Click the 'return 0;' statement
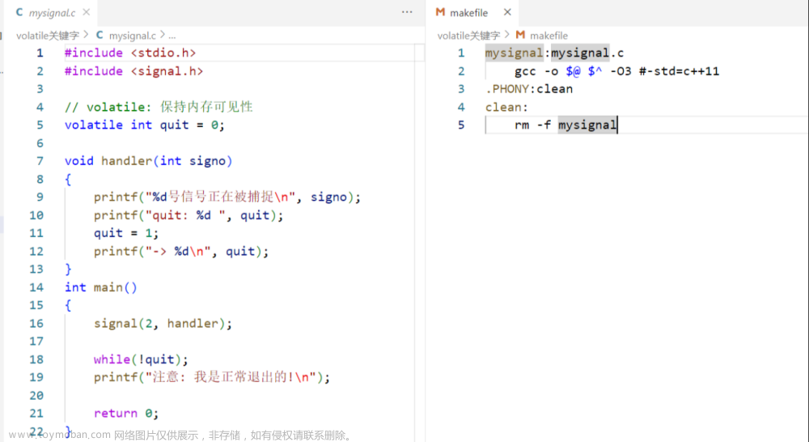The width and height of the screenshot is (809, 442). tap(126, 414)
